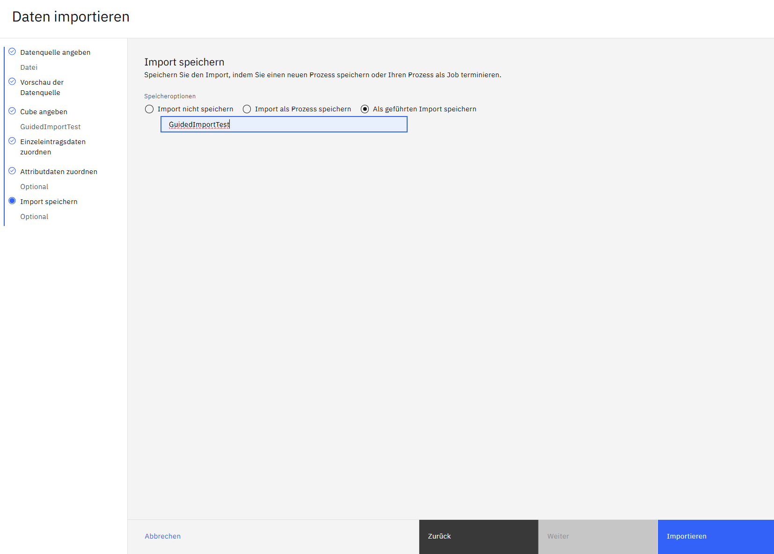Choose the 'Import als Prozess speichern' option
Viewport: 774px width, 554px height.
click(x=247, y=109)
